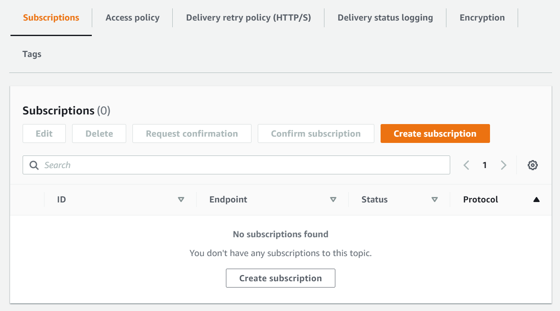This screenshot has width=560, height=311.
Task: Select the Subscriptions tab
Action: [x=51, y=18]
